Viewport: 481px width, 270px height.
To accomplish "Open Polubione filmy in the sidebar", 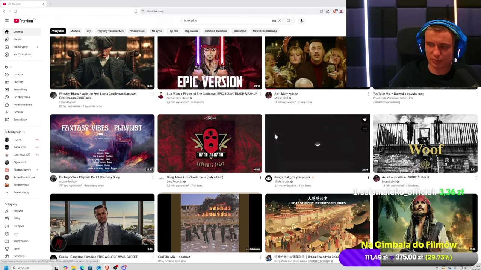I will tap(21, 105).
